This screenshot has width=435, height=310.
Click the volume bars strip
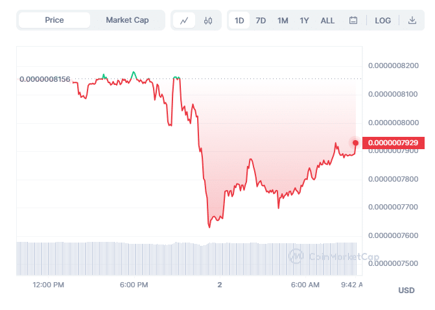187,257
